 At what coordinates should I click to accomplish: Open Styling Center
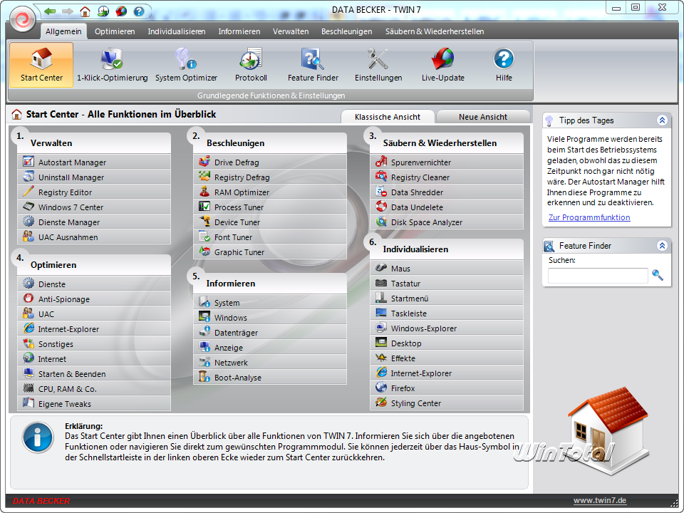click(447, 403)
